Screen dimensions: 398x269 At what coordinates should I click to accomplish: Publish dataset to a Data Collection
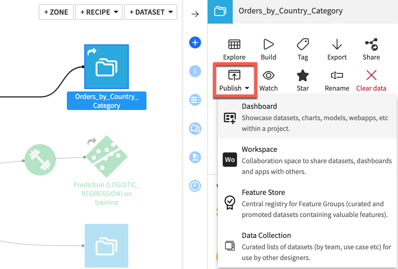coord(307,246)
